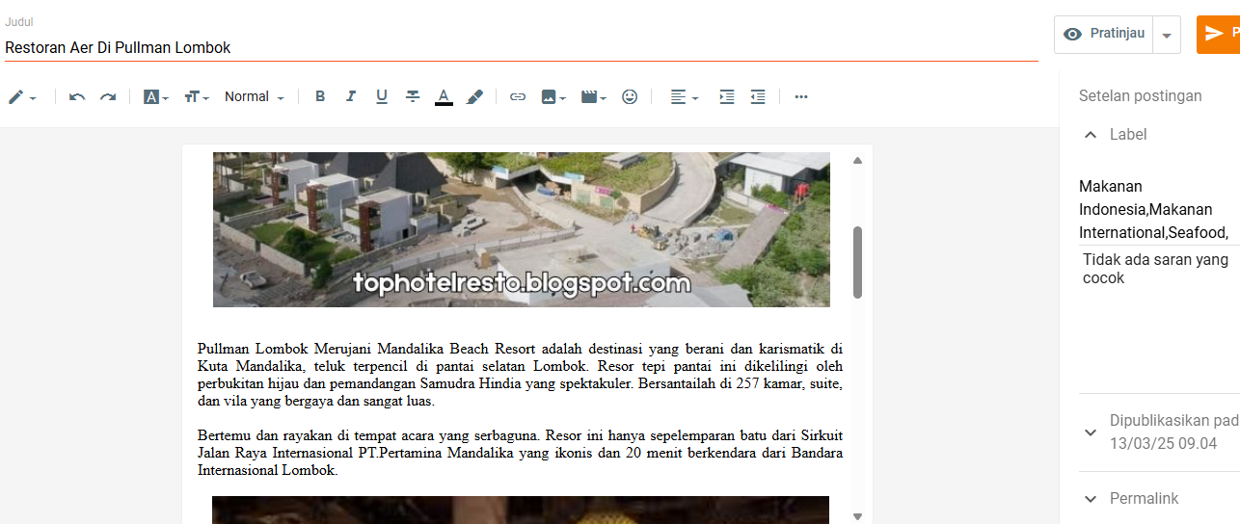Click the Setelan postingan heading
This screenshot has height=524, width=1240.
pos(1140,95)
